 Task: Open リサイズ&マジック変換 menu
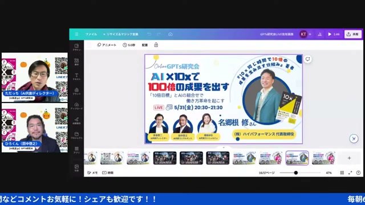click(121, 34)
